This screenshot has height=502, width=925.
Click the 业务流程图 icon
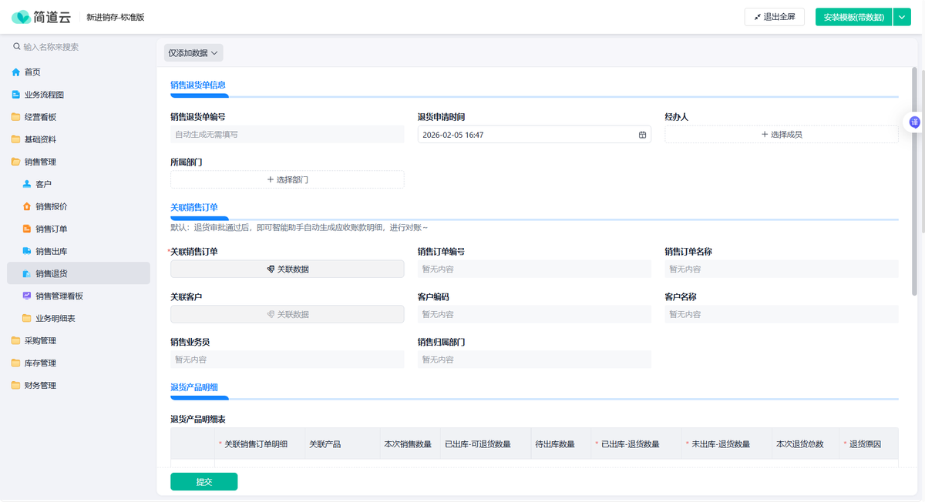coord(16,95)
